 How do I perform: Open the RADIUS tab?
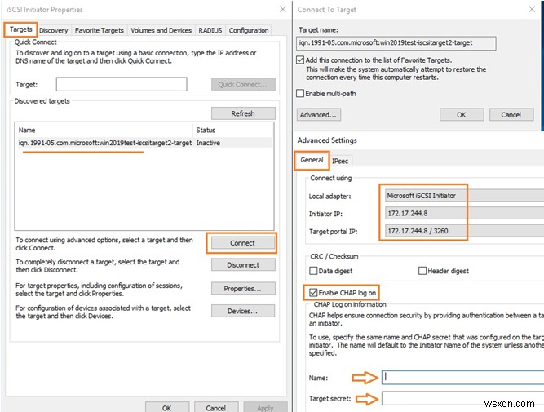[x=210, y=30]
